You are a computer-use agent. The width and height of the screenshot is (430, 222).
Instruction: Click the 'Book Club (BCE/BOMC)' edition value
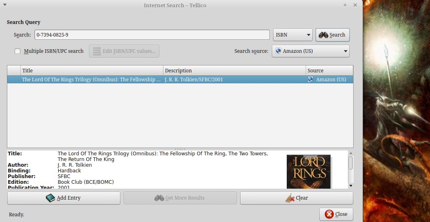coord(86,182)
